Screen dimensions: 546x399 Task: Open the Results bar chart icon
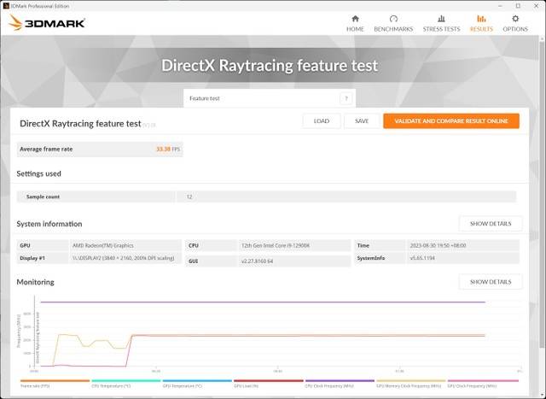coord(481,19)
